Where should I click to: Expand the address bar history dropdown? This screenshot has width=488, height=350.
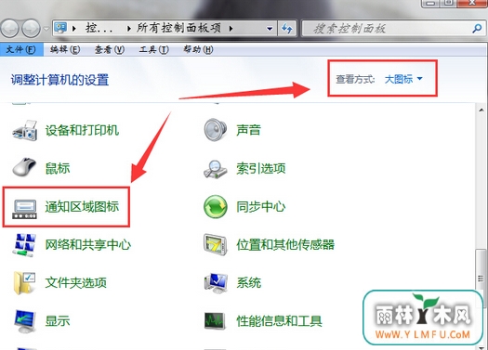(x=270, y=29)
